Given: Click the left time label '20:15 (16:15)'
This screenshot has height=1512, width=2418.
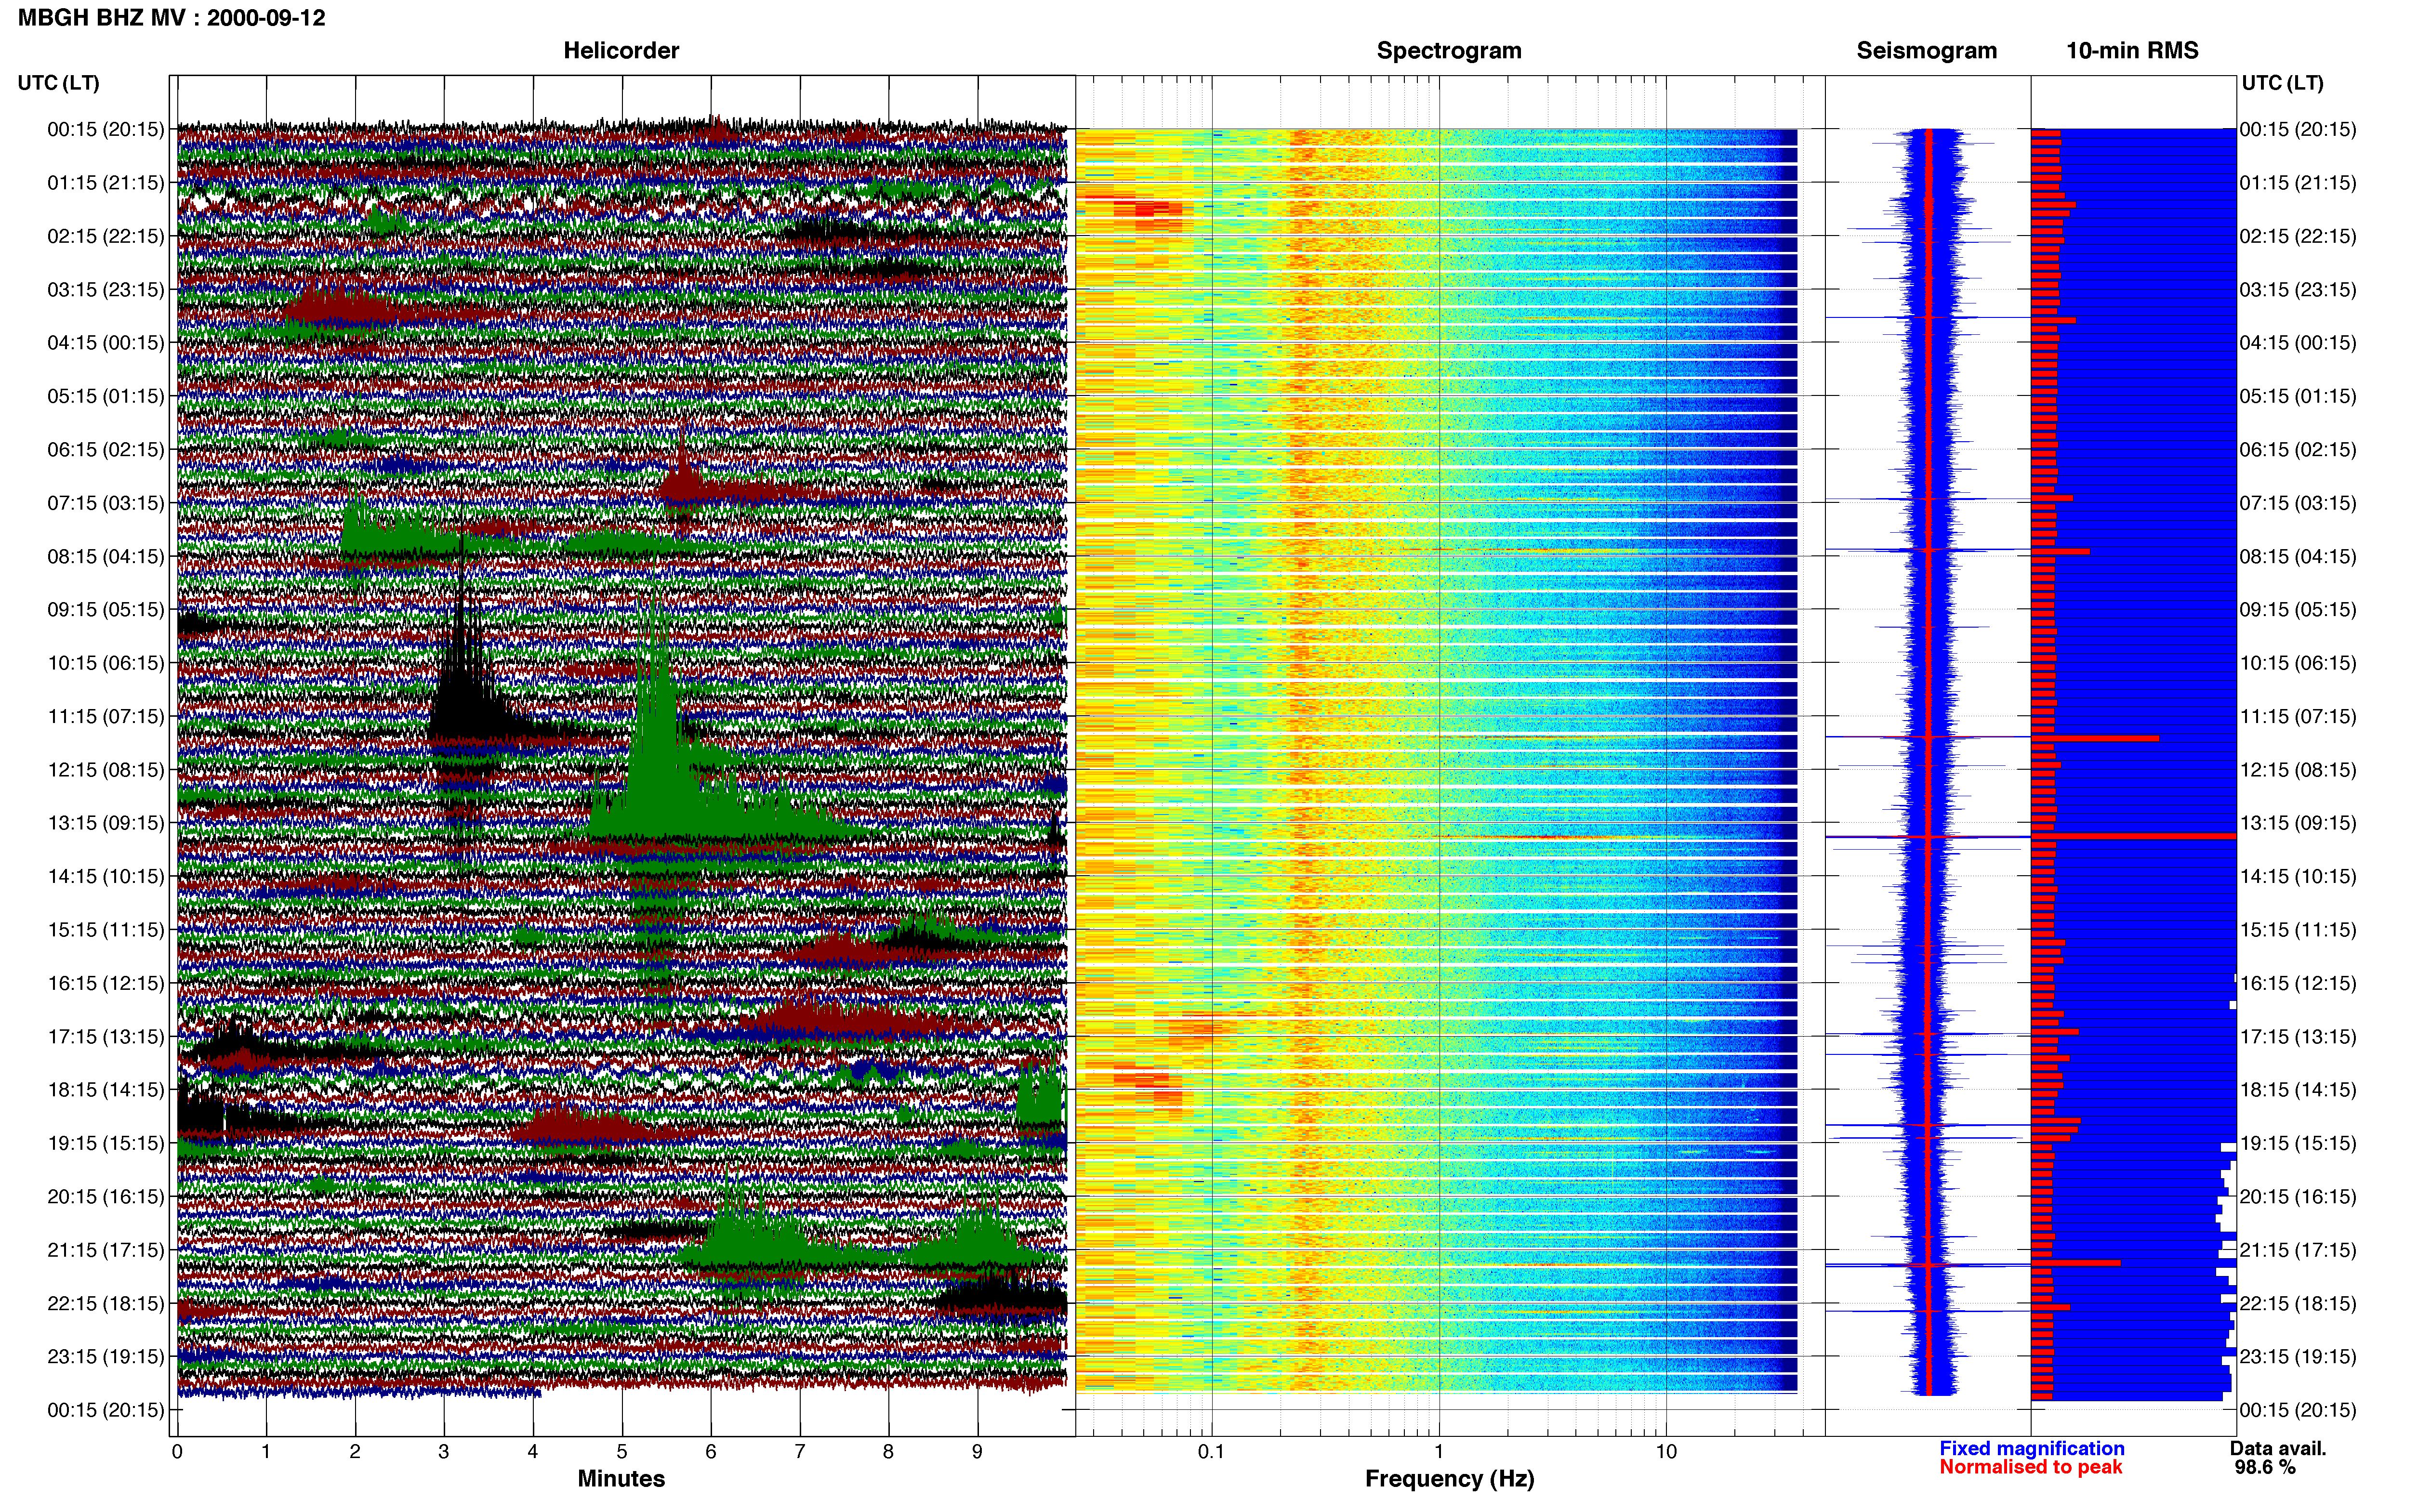Looking at the screenshot, I should [x=106, y=1196].
